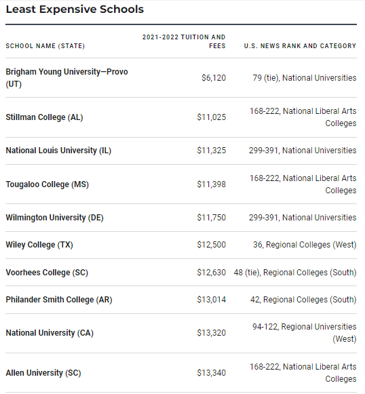Open National University (CA) link
Image resolution: width=365 pixels, height=394 pixels.
50,333
